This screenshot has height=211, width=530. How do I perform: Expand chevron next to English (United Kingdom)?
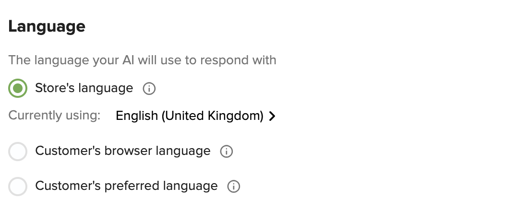coord(272,116)
